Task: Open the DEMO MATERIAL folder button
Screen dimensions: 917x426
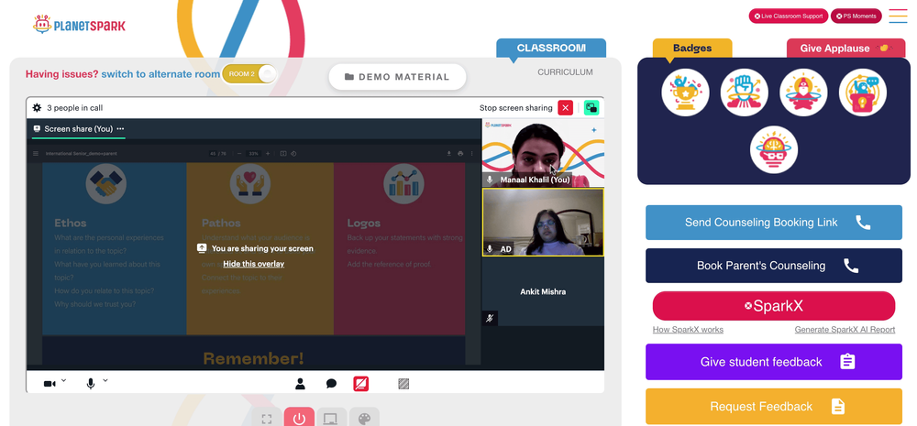Action: (397, 77)
